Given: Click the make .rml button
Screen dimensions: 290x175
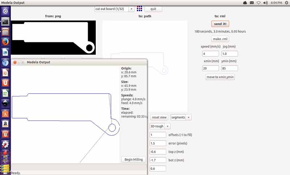Looking at the screenshot, I should (x=220, y=39).
